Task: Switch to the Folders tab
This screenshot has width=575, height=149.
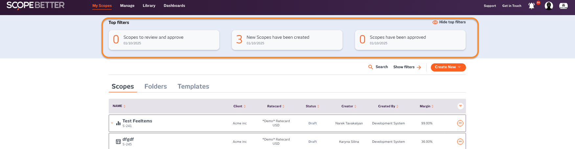Action: [156, 86]
